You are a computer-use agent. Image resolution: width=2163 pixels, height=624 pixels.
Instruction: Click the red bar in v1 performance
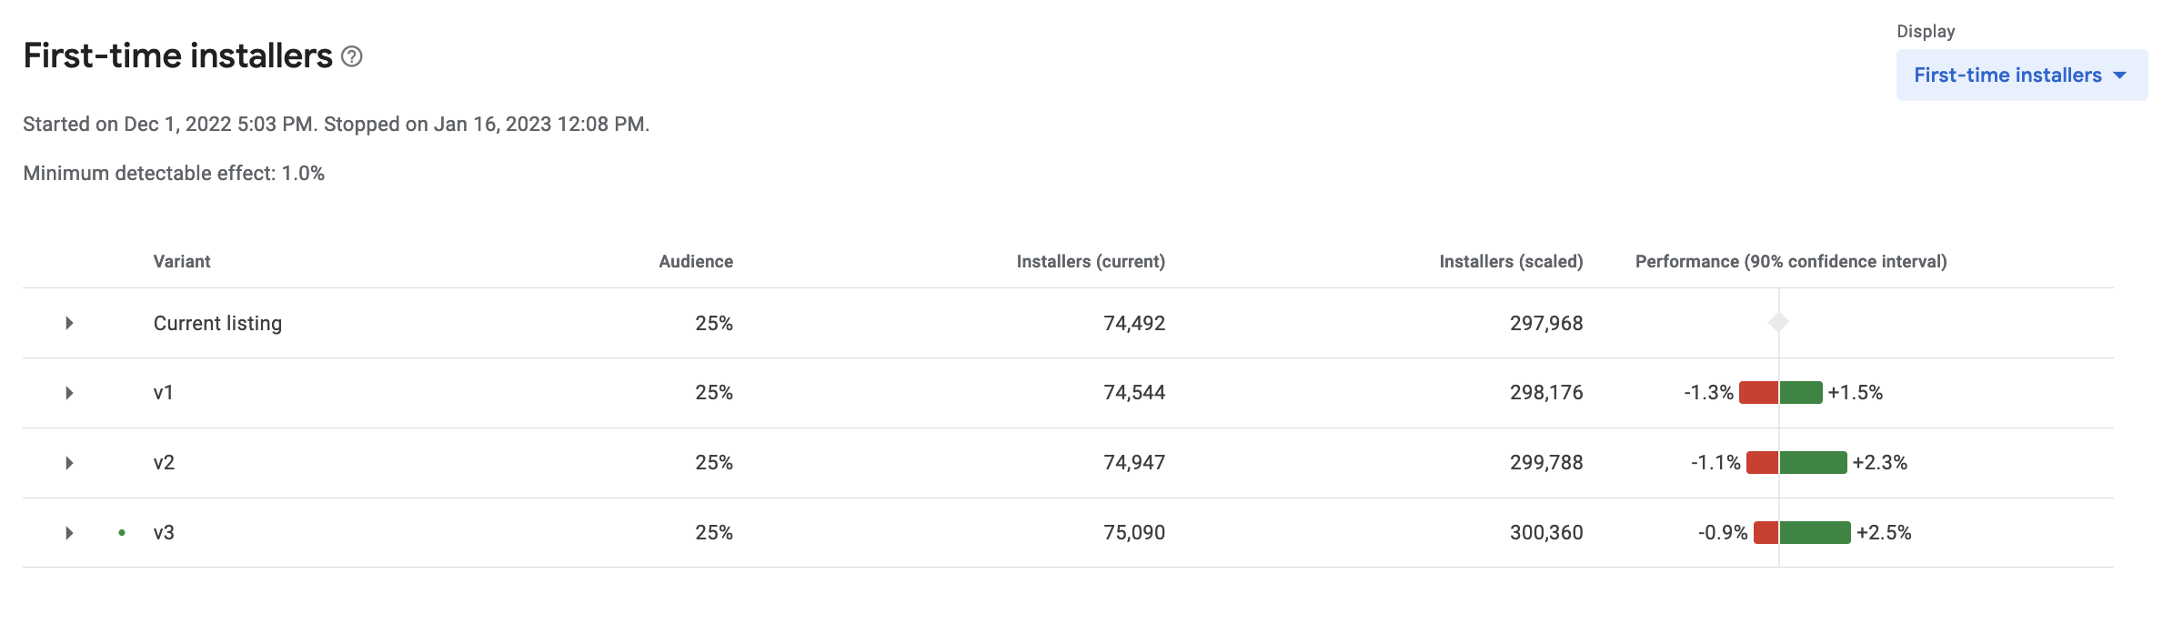tap(1758, 393)
